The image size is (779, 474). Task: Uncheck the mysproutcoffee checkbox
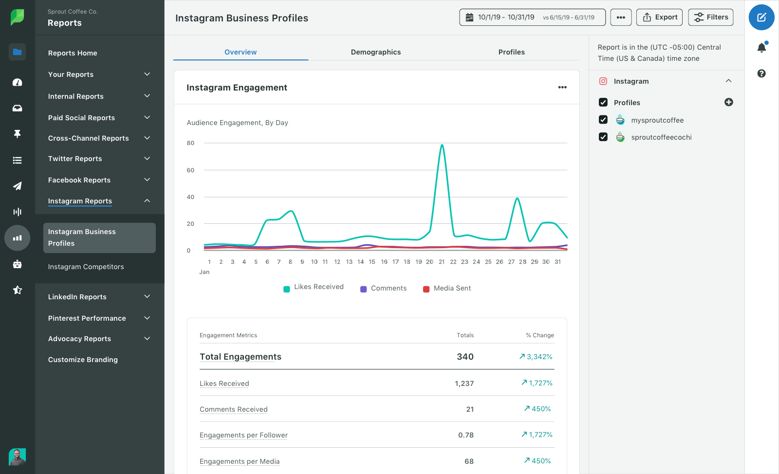[603, 120]
